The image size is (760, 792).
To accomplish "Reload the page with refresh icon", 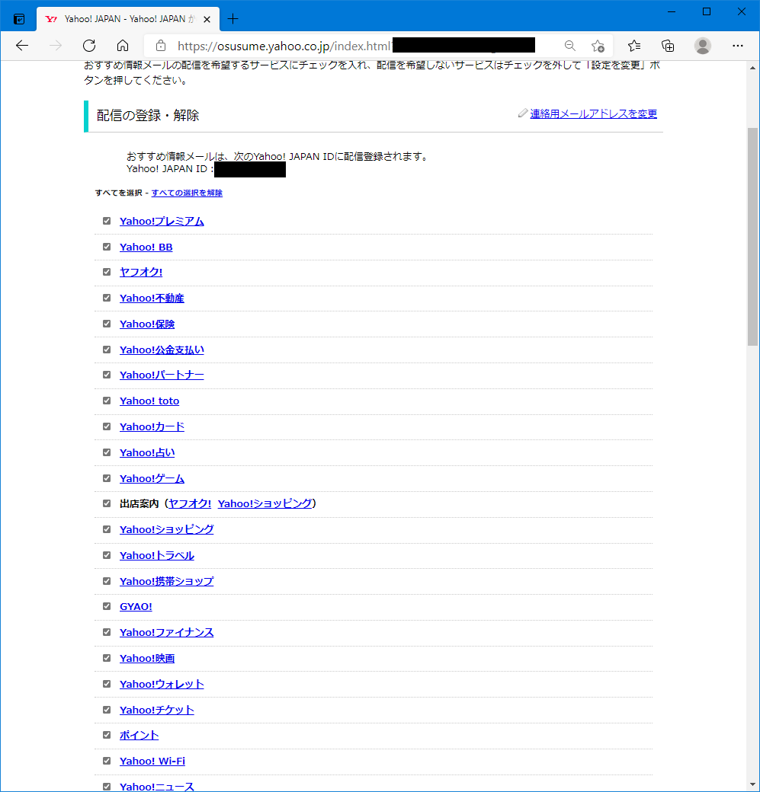I will point(89,46).
